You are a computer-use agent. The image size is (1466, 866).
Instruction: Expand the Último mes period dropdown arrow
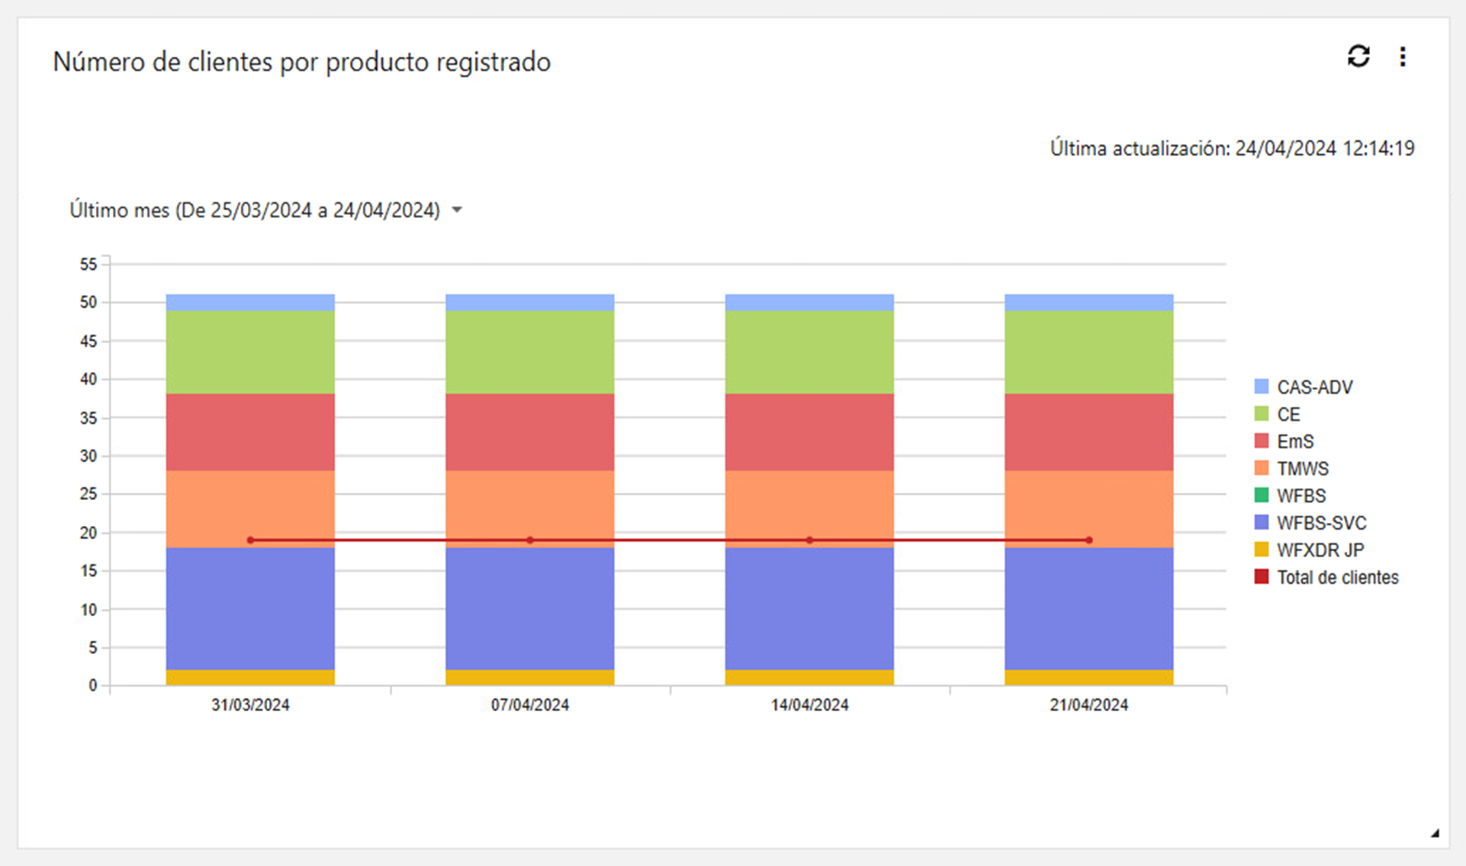(x=457, y=210)
